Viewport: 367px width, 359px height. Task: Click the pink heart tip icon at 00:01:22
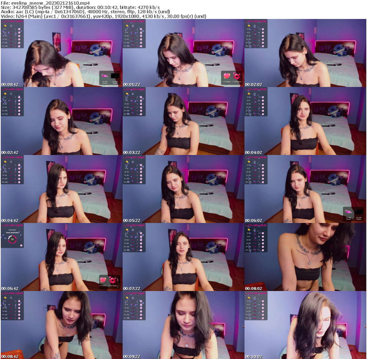[227, 75]
